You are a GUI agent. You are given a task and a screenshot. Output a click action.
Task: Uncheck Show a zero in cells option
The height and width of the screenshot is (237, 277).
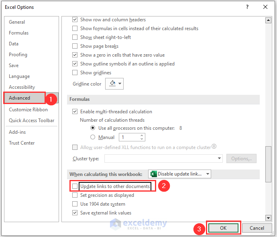click(75, 55)
